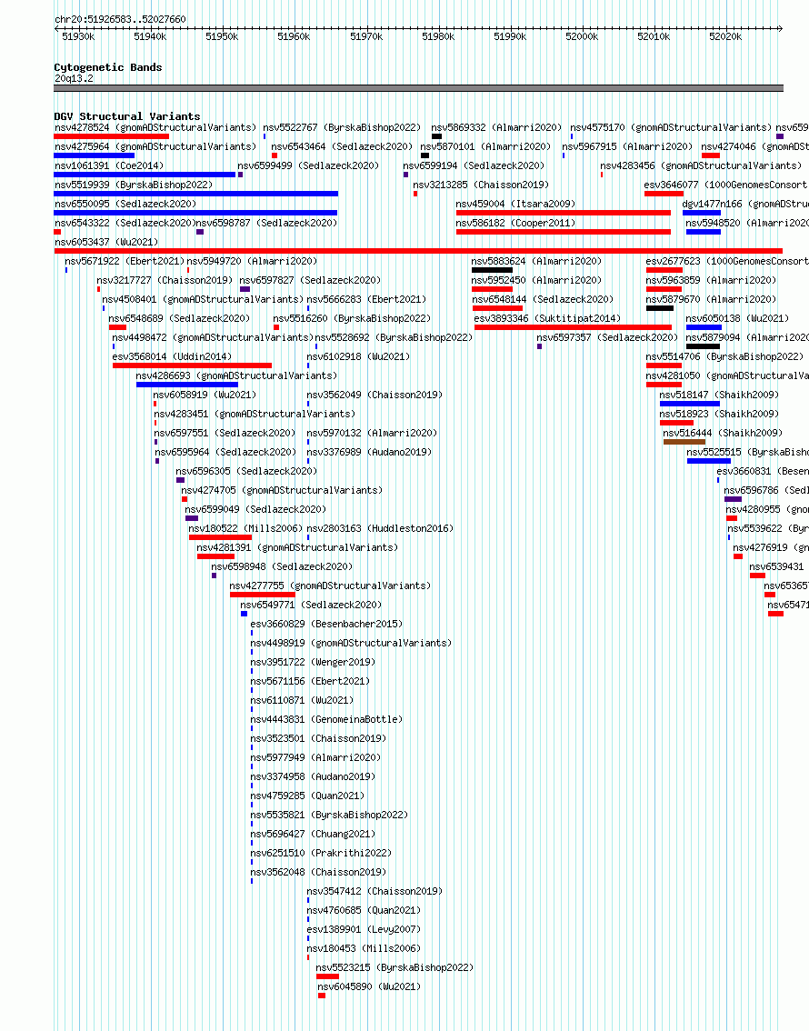Select esv3893346 (Suktitipat2014) label

pyautogui.click(x=547, y=318)
